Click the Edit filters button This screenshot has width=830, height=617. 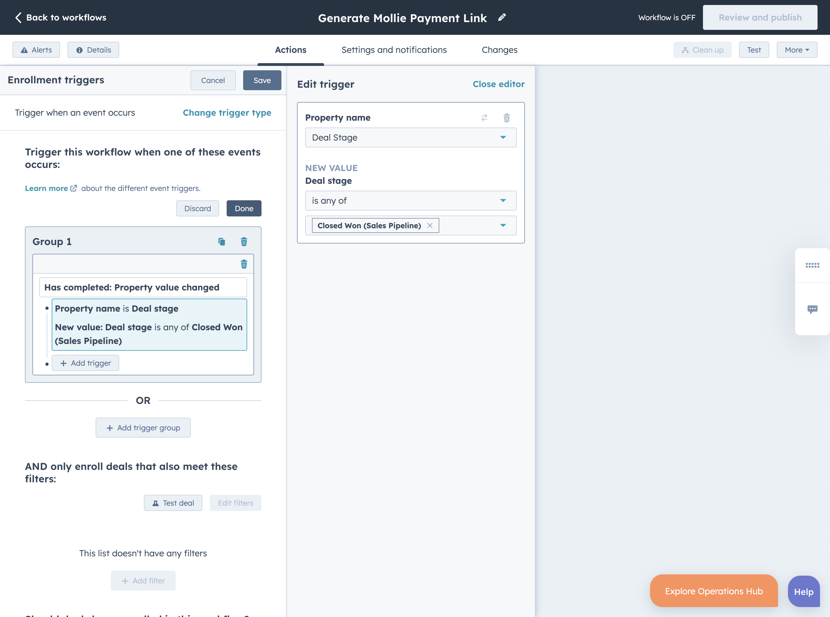[235, 503]
